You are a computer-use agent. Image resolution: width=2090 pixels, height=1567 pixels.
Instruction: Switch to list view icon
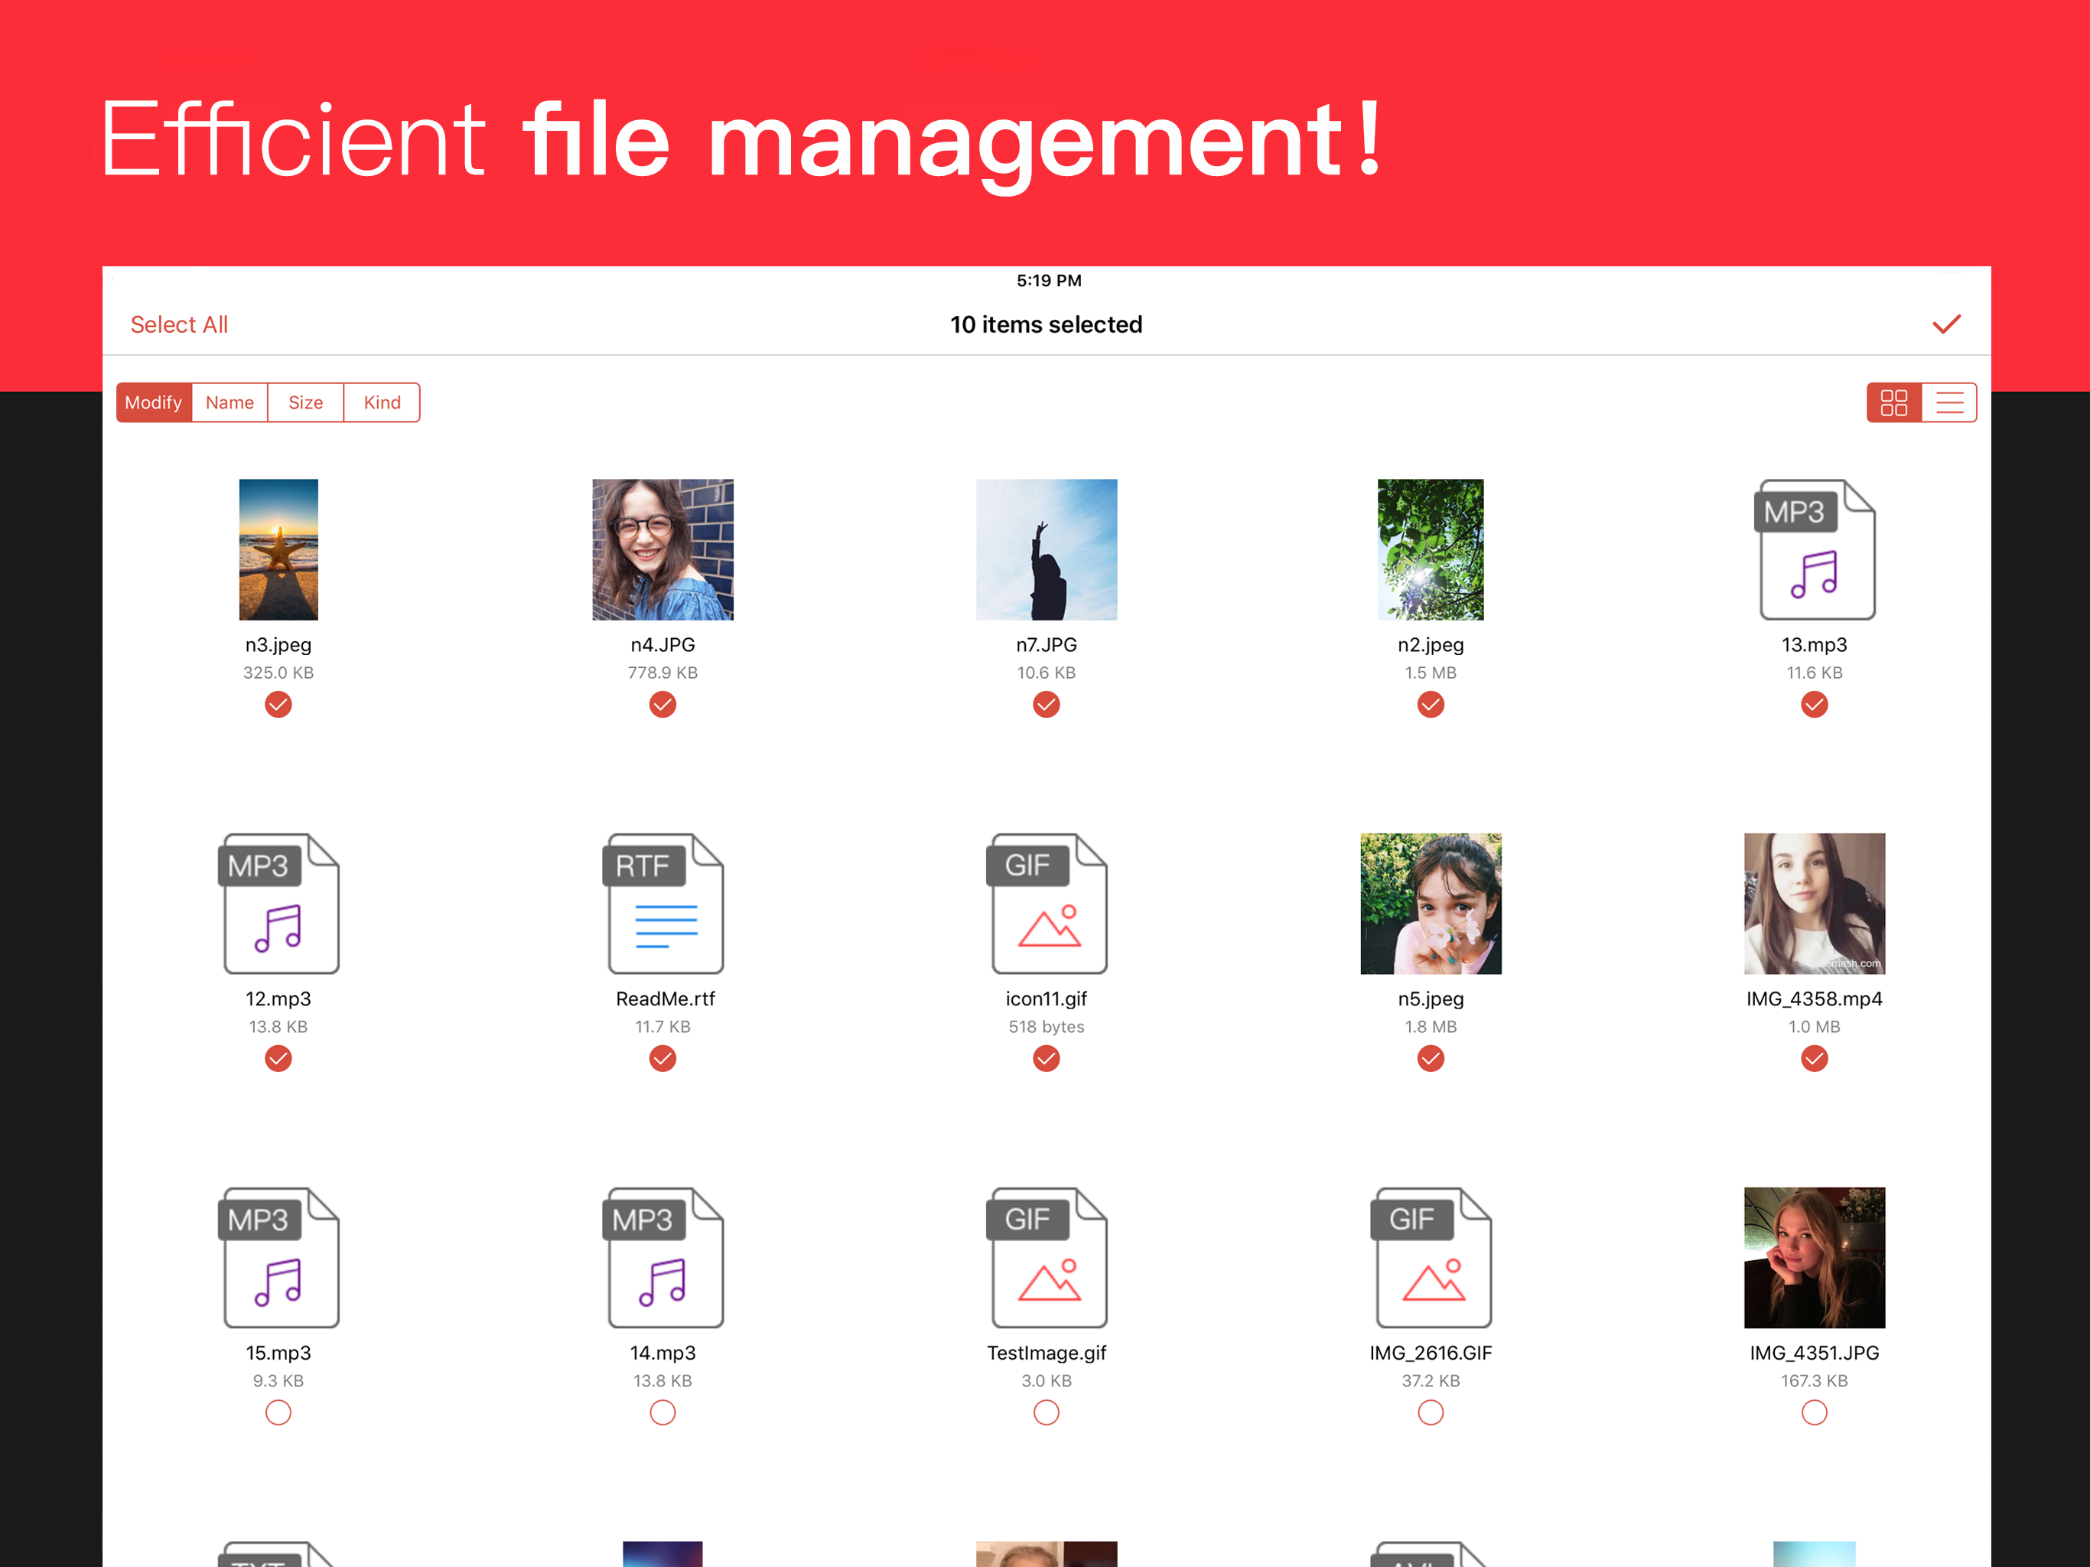pos(1948,402)
